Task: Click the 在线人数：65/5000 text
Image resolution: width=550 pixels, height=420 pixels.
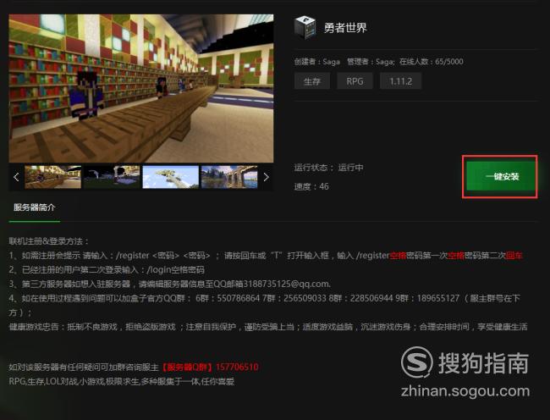Action: coord(431,62)
